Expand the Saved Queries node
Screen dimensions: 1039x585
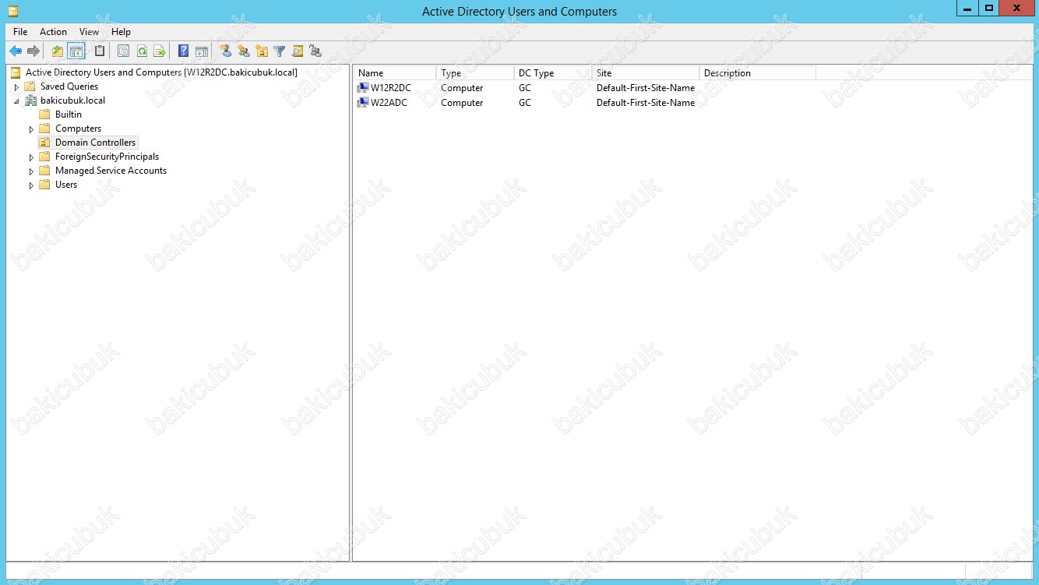click(16, 86)
